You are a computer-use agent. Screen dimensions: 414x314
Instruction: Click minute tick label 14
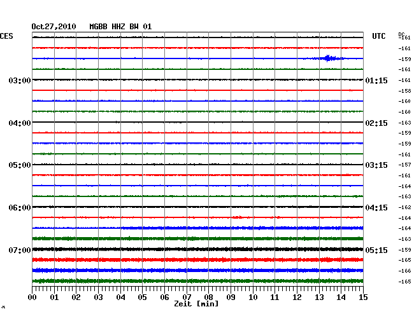341,297
